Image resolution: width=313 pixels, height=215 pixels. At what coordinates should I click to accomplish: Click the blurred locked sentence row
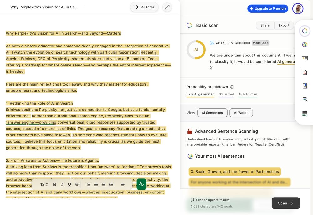click(x=239, y=182)
